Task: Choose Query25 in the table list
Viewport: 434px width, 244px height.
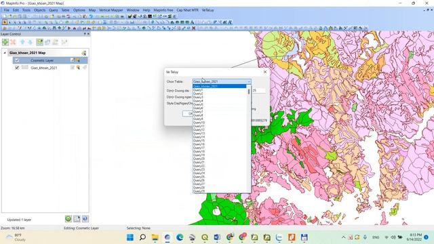Action: click(220, 176)
